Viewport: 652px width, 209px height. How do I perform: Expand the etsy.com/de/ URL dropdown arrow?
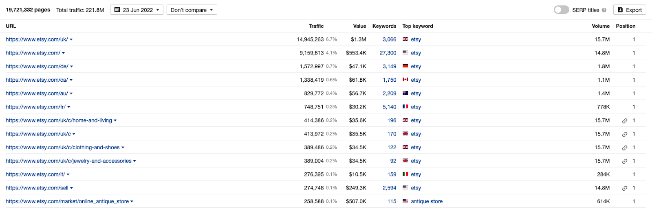pos(72,66)
